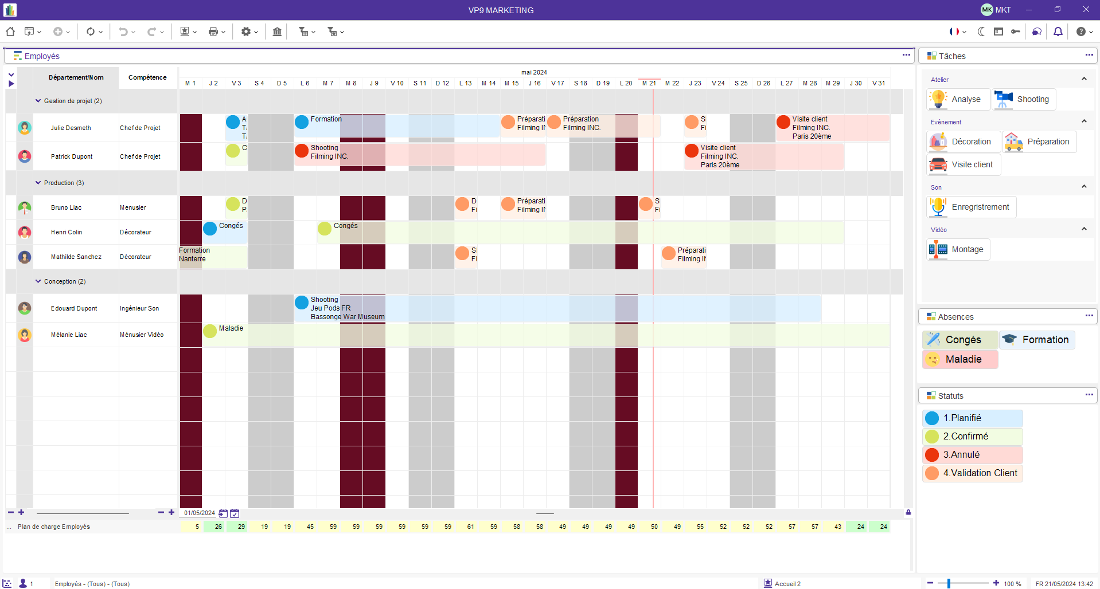Click the bank building icon in toolbar
Viewport: 1100px width, 589px height.
pyautogui.click(x=277, y=32)
